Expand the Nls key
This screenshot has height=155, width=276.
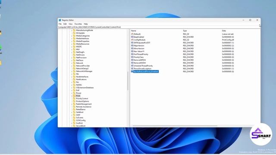72,74
